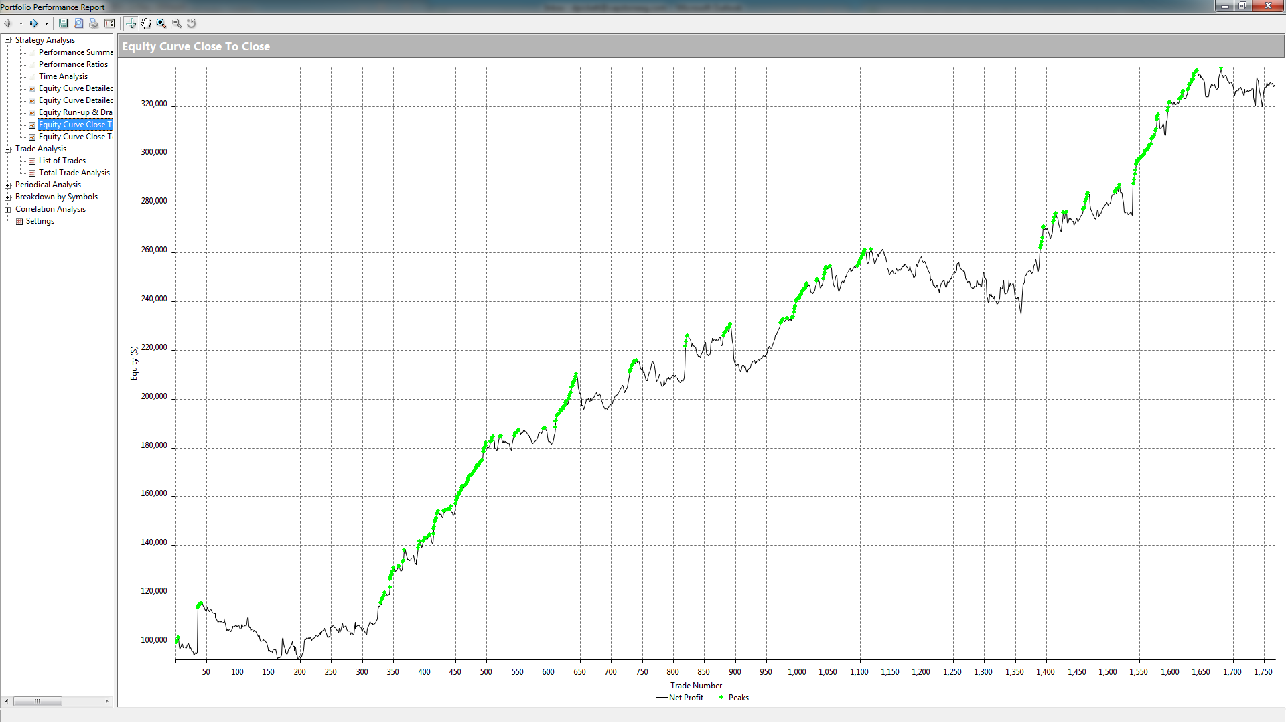1286x723 pixels.
Task: Select the Equity Run-up & Drawdown item
Action: tap(75, 112)
